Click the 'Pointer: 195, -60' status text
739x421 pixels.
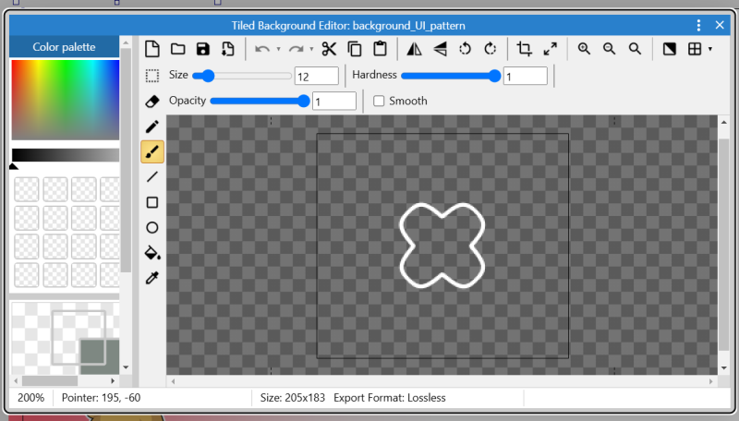(x=101, y=398)
